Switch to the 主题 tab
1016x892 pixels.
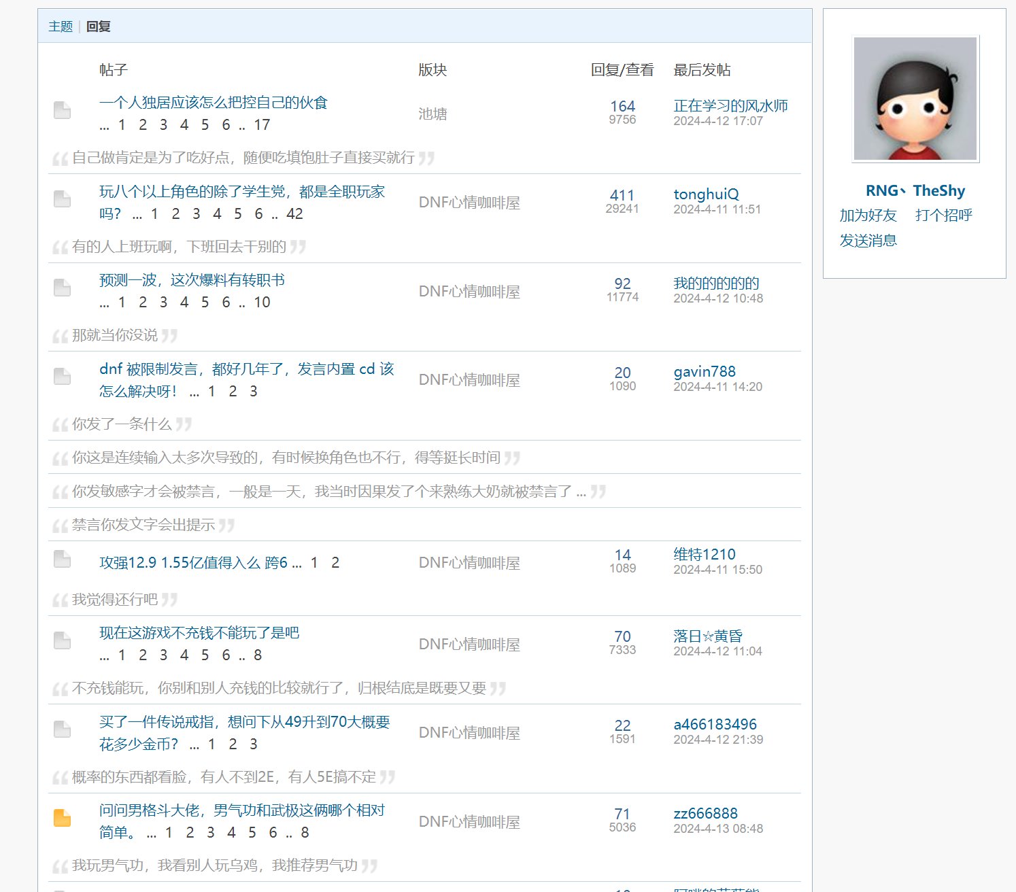click(x=61, y=27)
